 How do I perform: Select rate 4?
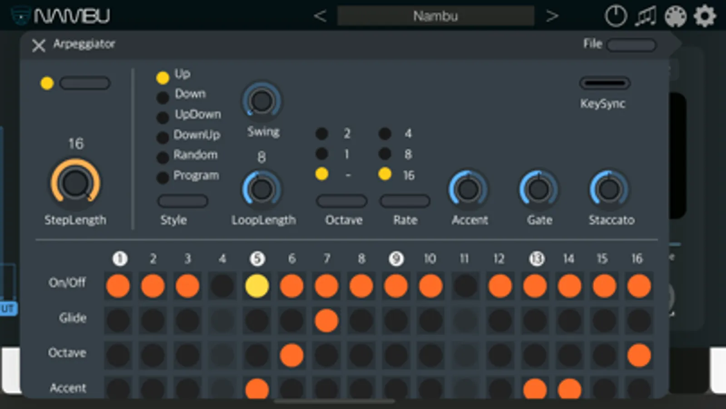[x=385, y=133]
